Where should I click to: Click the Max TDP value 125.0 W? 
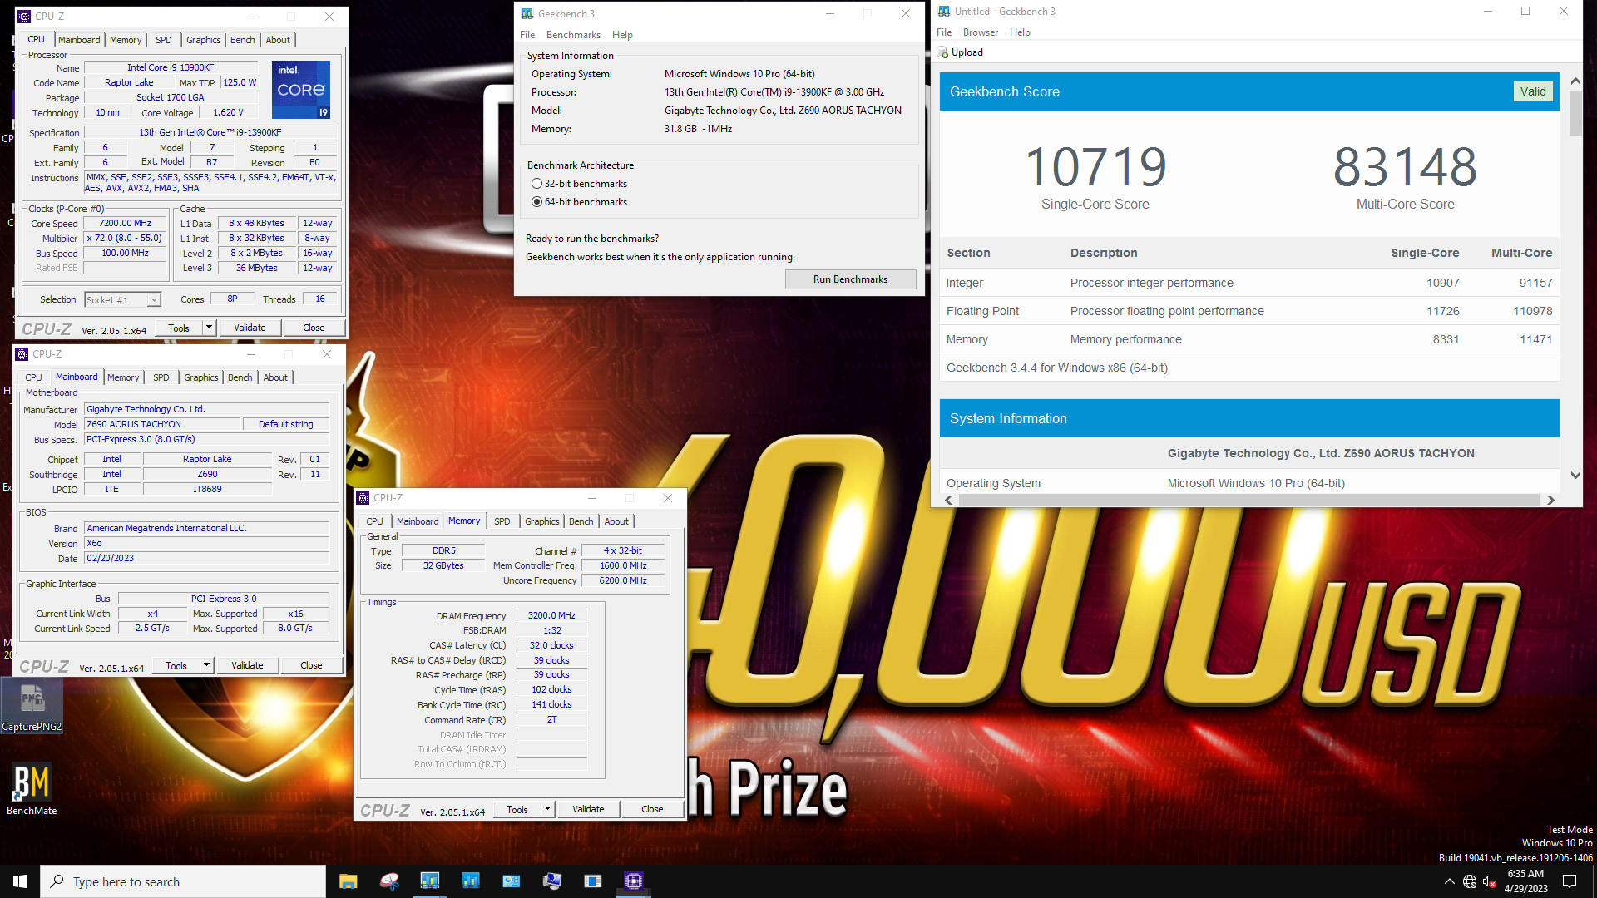click(240, 82)
